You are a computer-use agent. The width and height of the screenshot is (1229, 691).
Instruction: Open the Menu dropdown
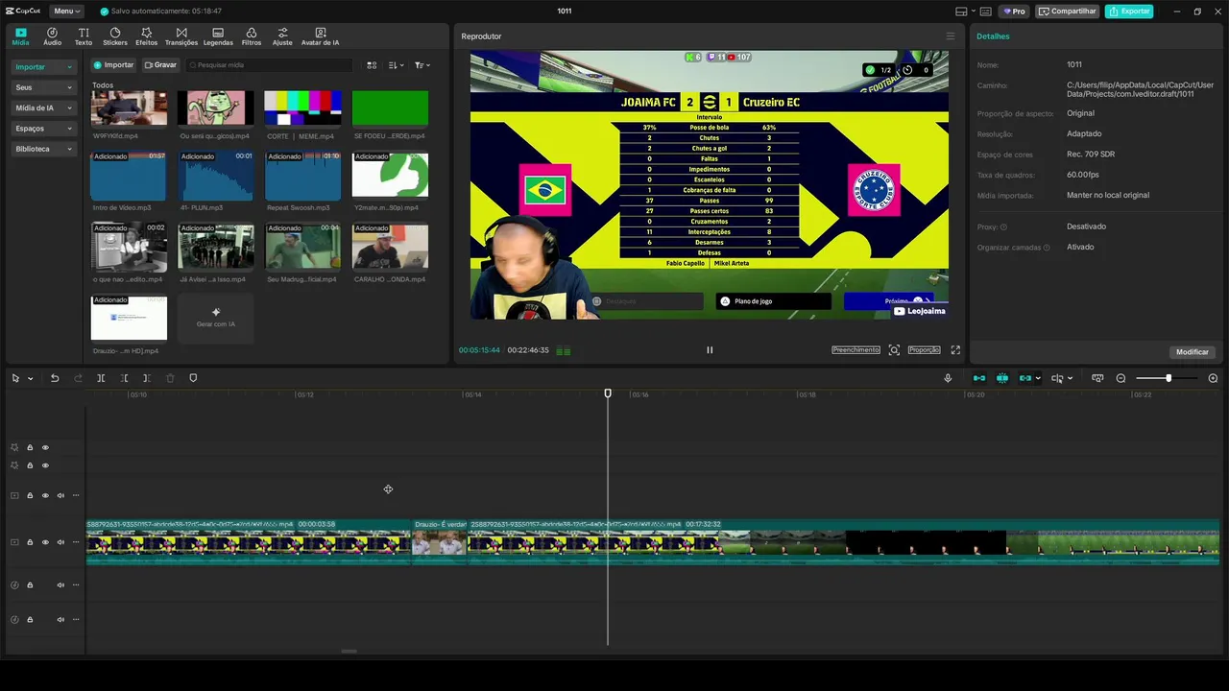point(66,12)
